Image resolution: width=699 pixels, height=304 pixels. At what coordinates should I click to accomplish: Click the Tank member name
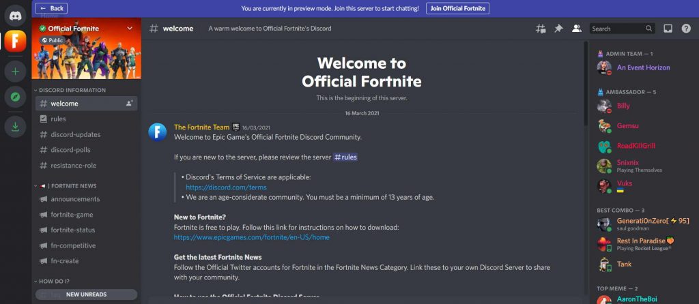pyautogui.click(x=624, y=264)
